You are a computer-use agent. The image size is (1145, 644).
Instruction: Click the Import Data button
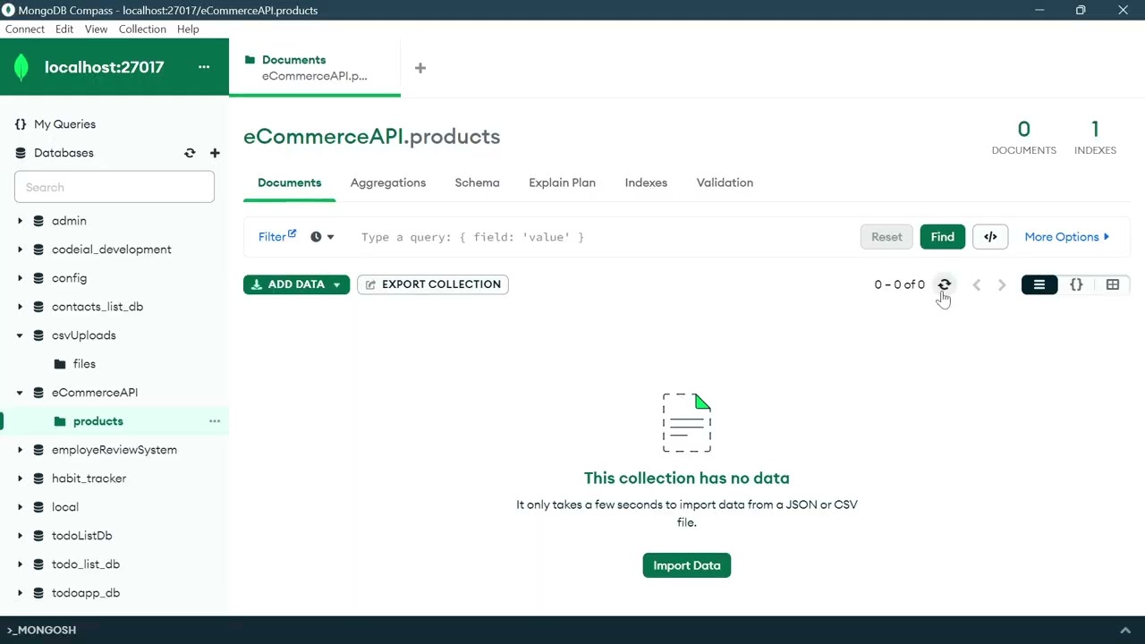[x=687, y=565]
